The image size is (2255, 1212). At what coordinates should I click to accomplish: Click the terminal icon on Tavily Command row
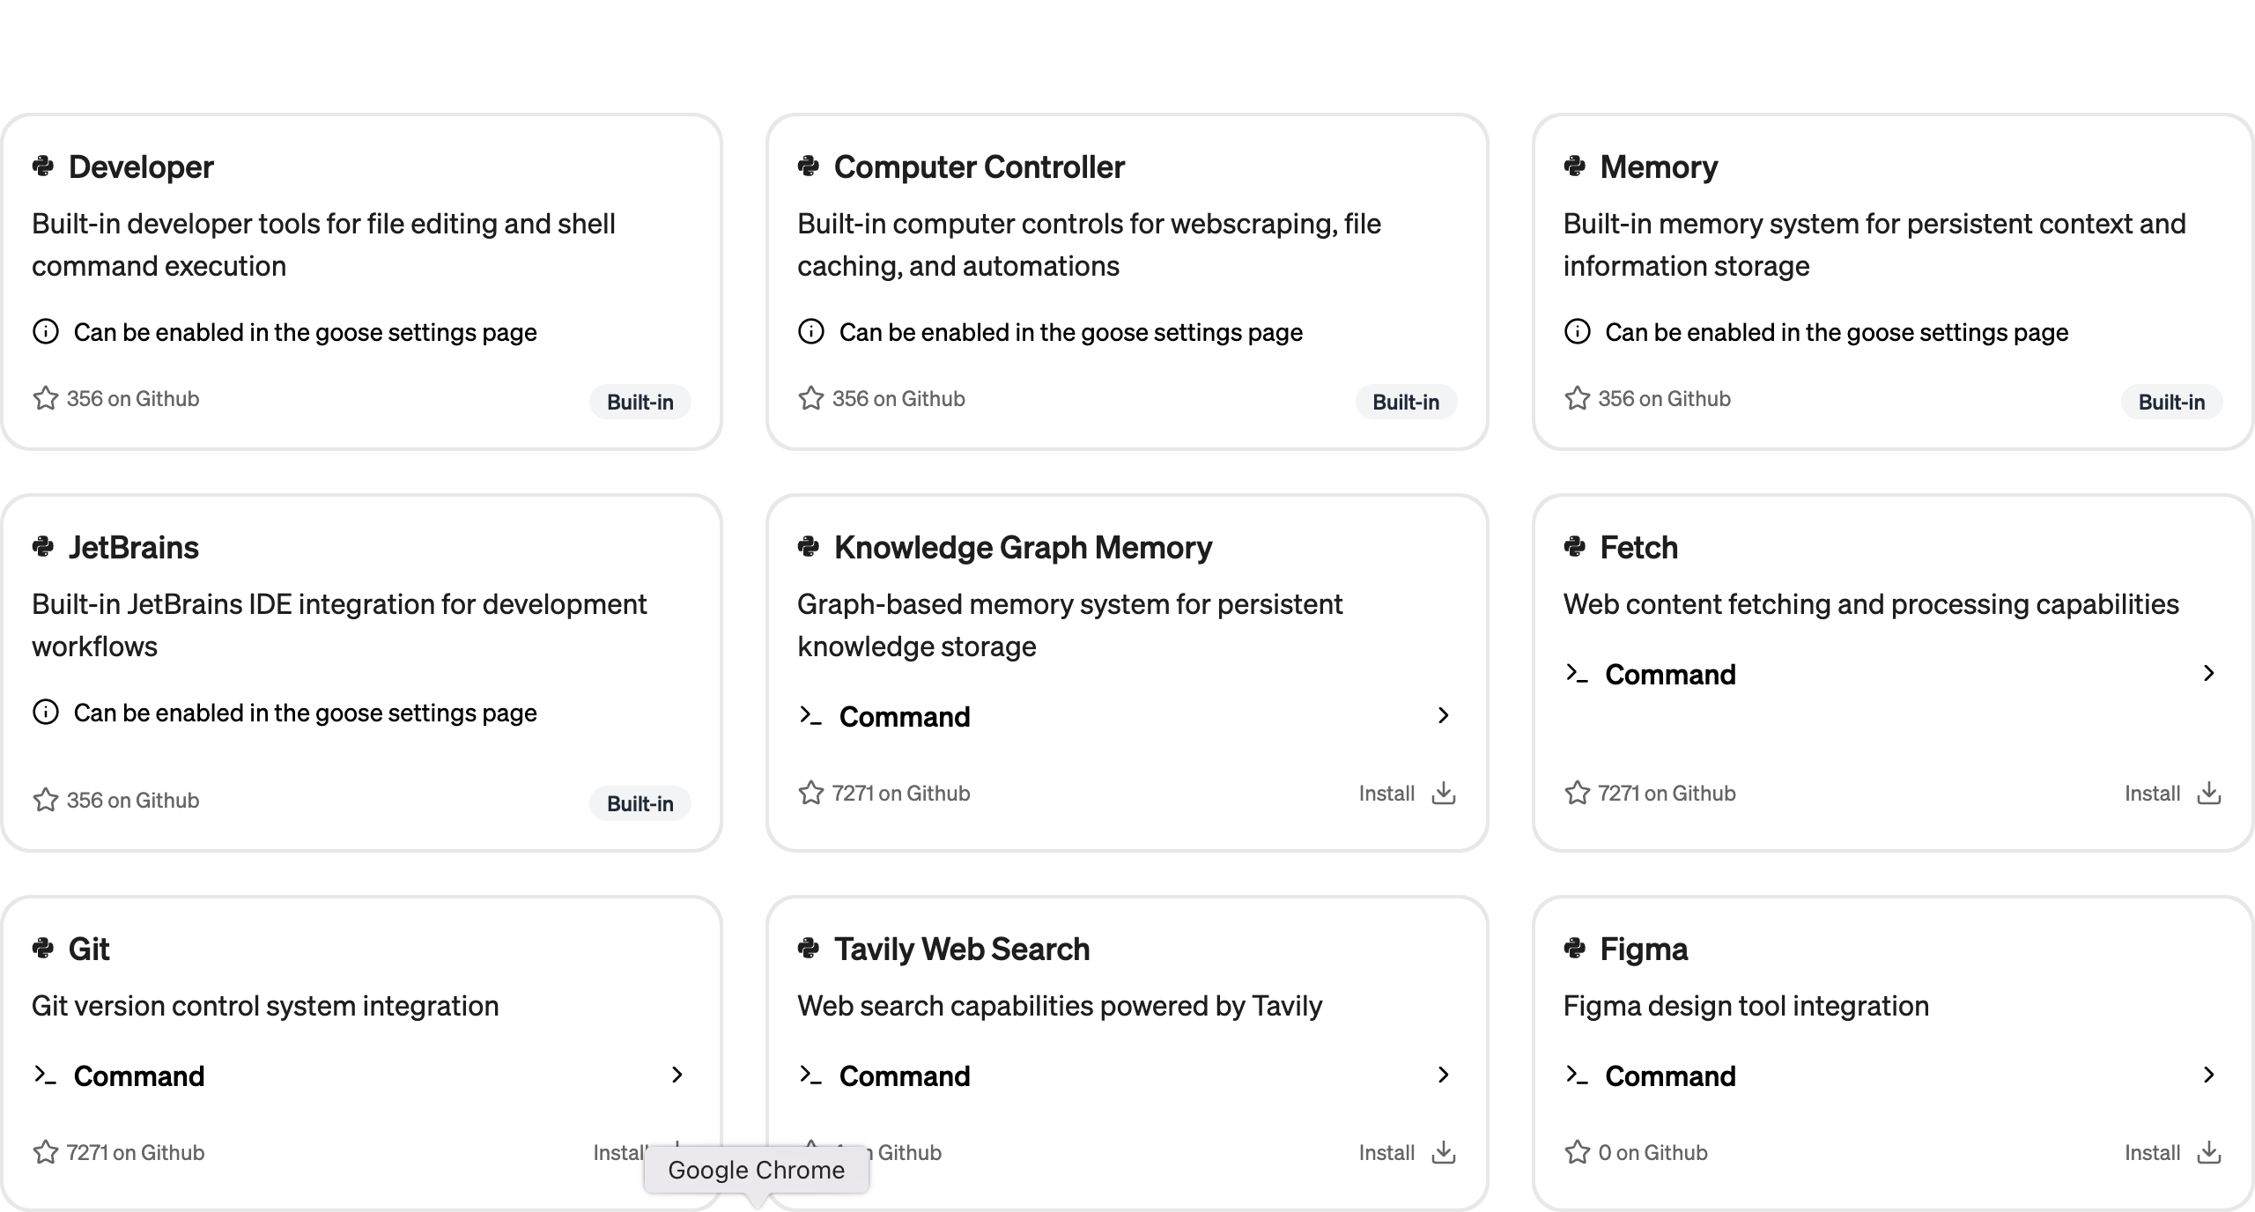[810, 1075]
